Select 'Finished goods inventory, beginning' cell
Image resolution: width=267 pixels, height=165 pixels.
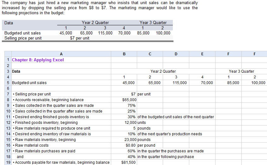61,123
